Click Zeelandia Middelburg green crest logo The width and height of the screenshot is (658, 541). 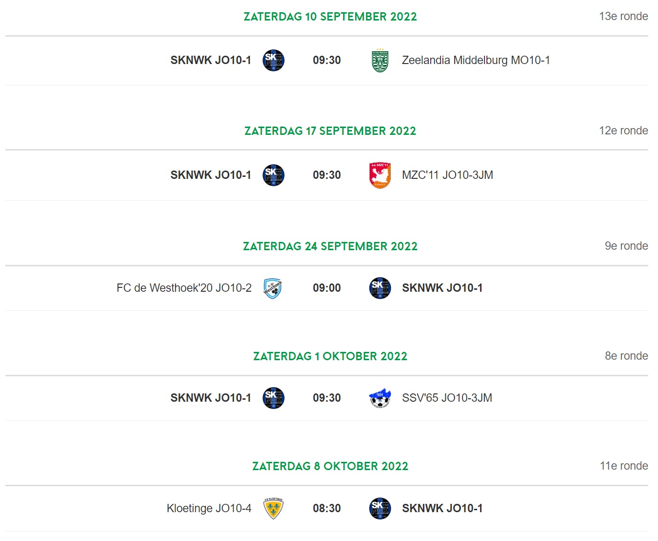tap(380, 61)
